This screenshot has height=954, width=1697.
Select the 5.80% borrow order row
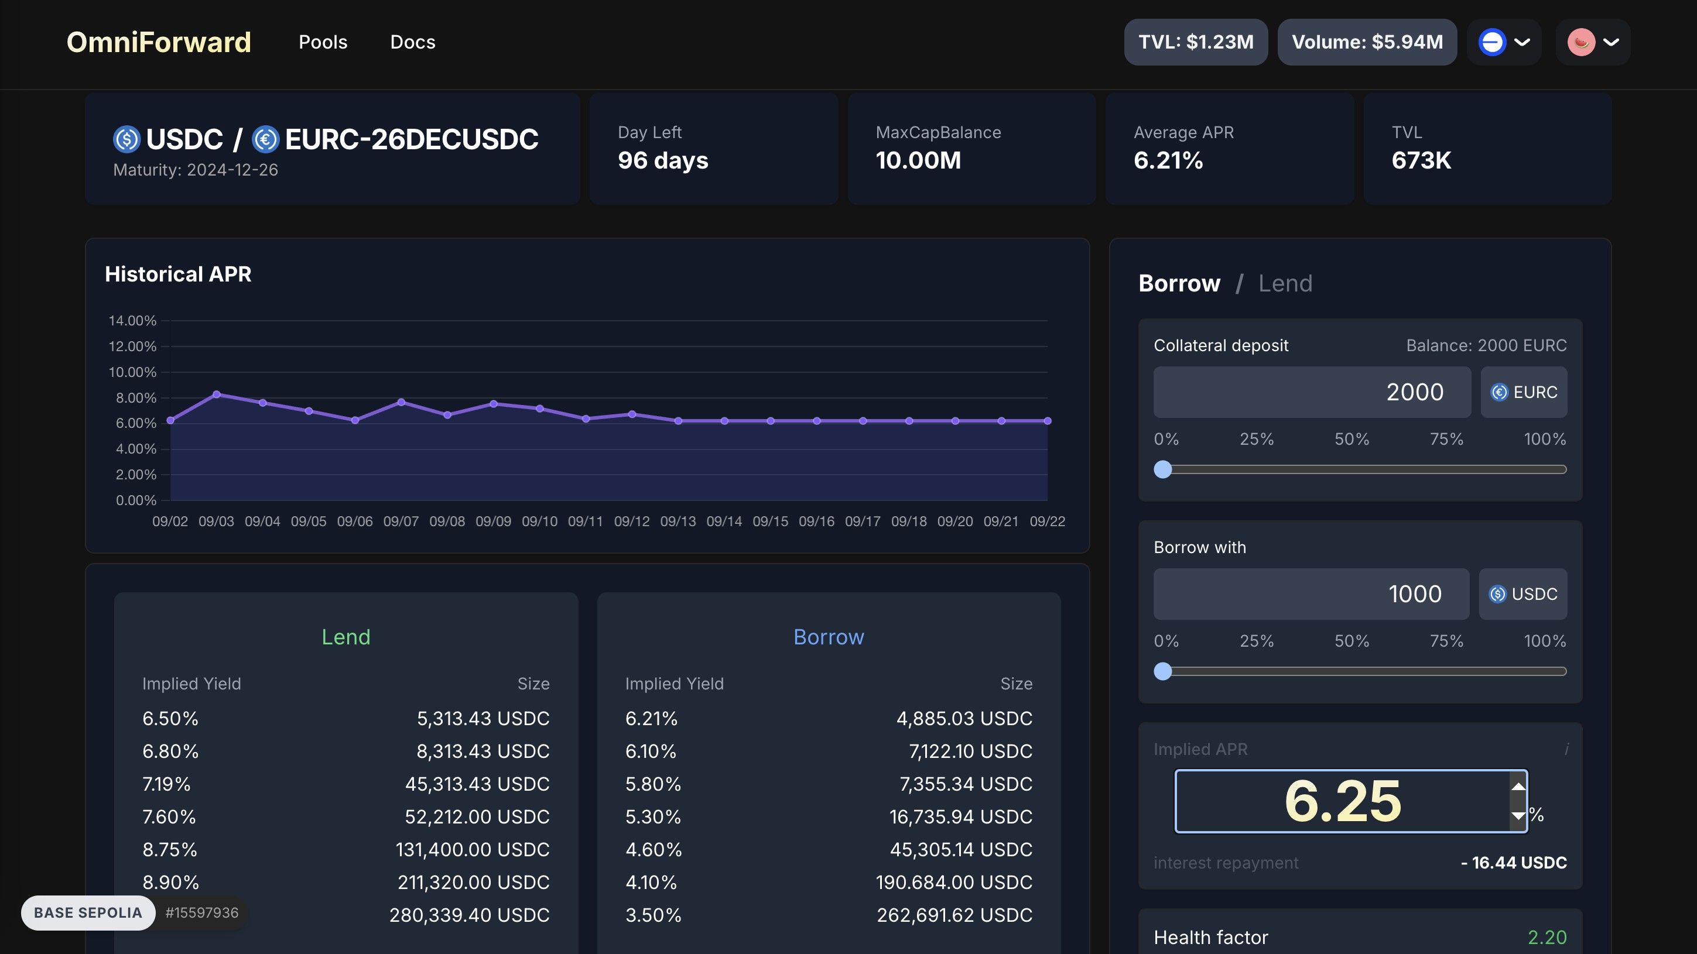click(829, 784)
